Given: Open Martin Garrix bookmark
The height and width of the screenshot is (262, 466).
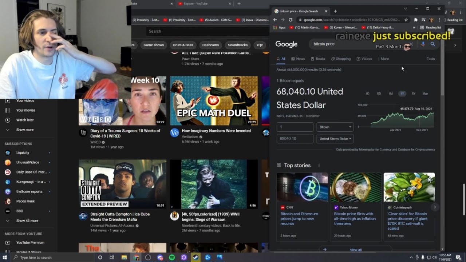Looking at the screenshot, I should pos(305,27).
